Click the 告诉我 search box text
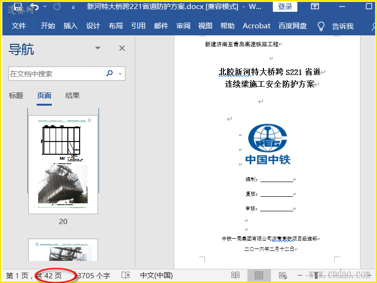377x283 pixels. 343,26
